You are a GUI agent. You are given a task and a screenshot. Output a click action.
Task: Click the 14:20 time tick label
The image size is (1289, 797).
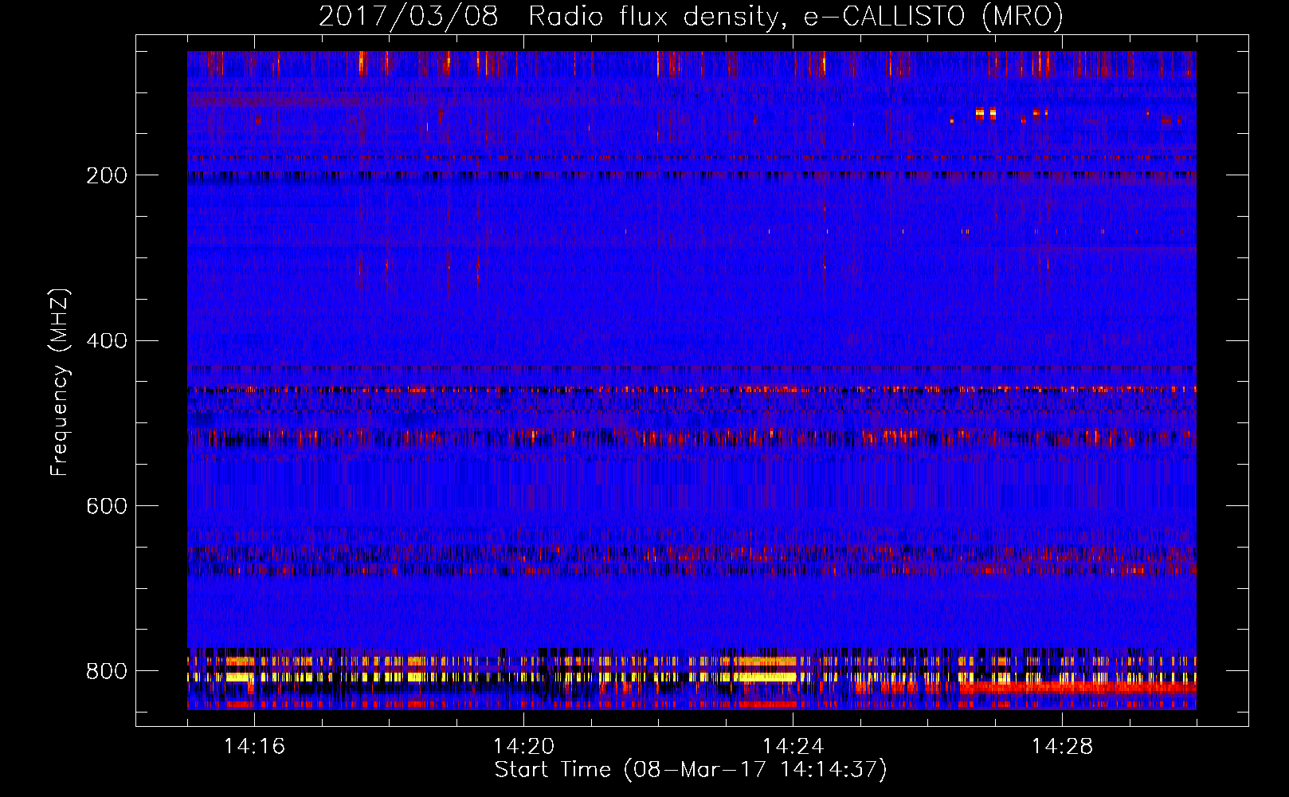523,746
